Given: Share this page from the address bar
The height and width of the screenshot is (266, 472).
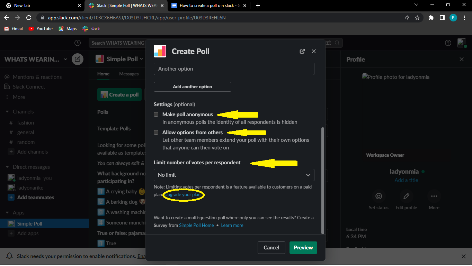Looking at the screenshot, I should point(406,18).
